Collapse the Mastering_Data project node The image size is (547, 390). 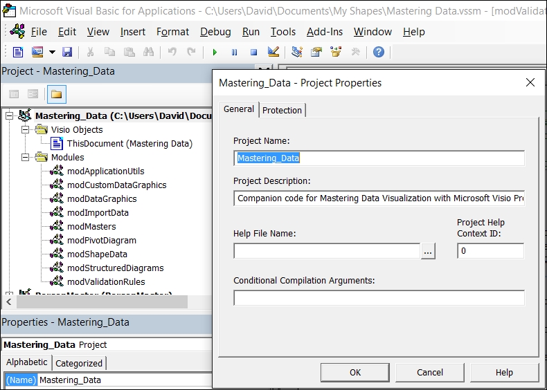tap(10, 115)
